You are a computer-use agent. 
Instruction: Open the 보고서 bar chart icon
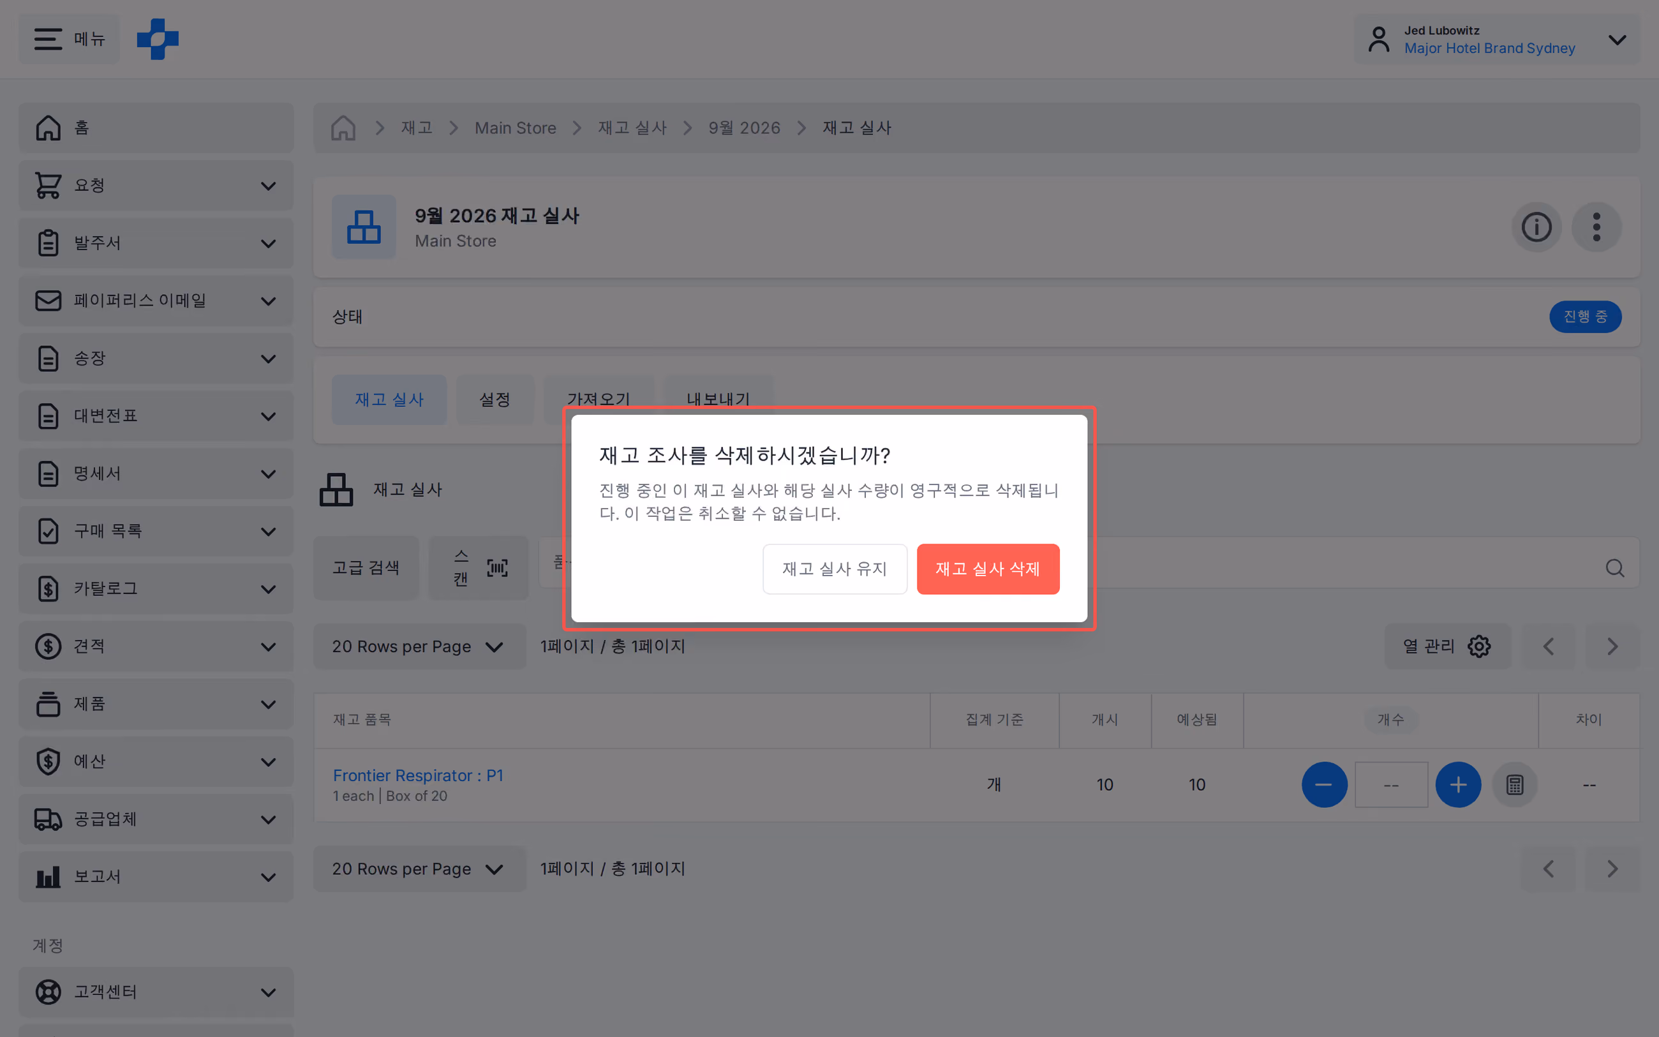[48, 877]
